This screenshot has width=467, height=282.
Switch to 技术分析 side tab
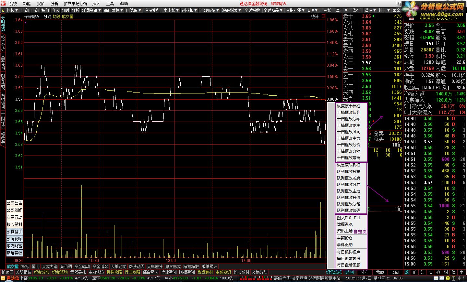[3, 43]
